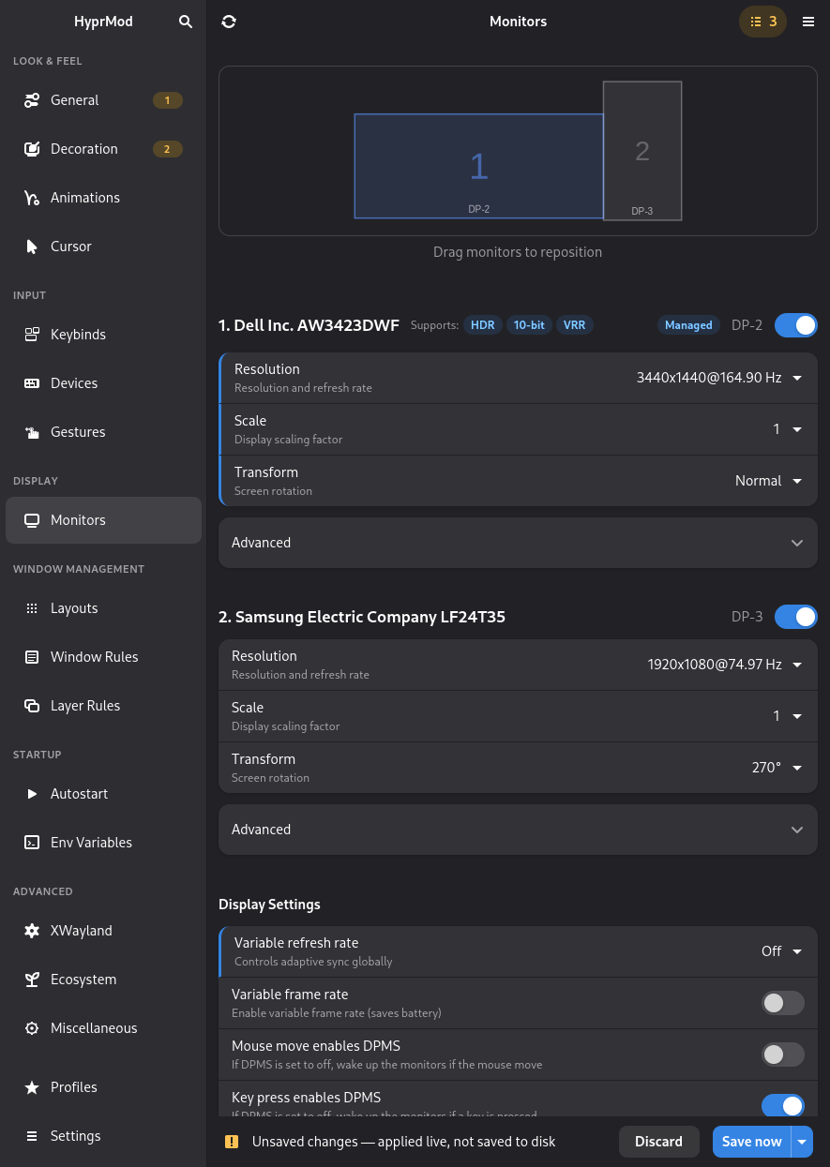The height and width of the screenshot is (1167, 830).
Task: Open the Window Rules section
Action: pos(103,657)
